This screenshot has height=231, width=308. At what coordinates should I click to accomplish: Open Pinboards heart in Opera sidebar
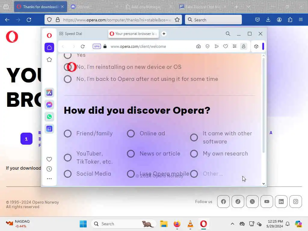tap(49, 159)
